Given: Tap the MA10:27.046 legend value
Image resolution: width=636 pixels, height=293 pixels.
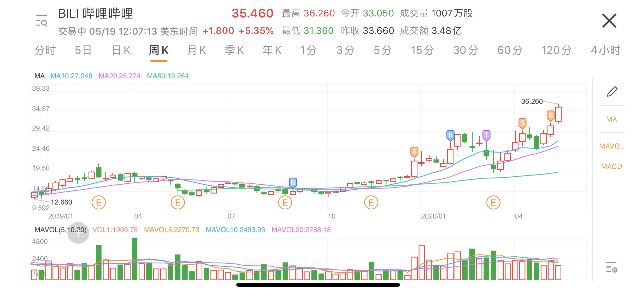Looking at the screenshot, I should pyautogui.click(x=71, y=76).
